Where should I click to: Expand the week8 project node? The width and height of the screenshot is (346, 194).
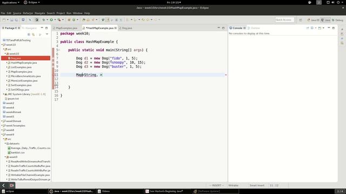(2, 130)
